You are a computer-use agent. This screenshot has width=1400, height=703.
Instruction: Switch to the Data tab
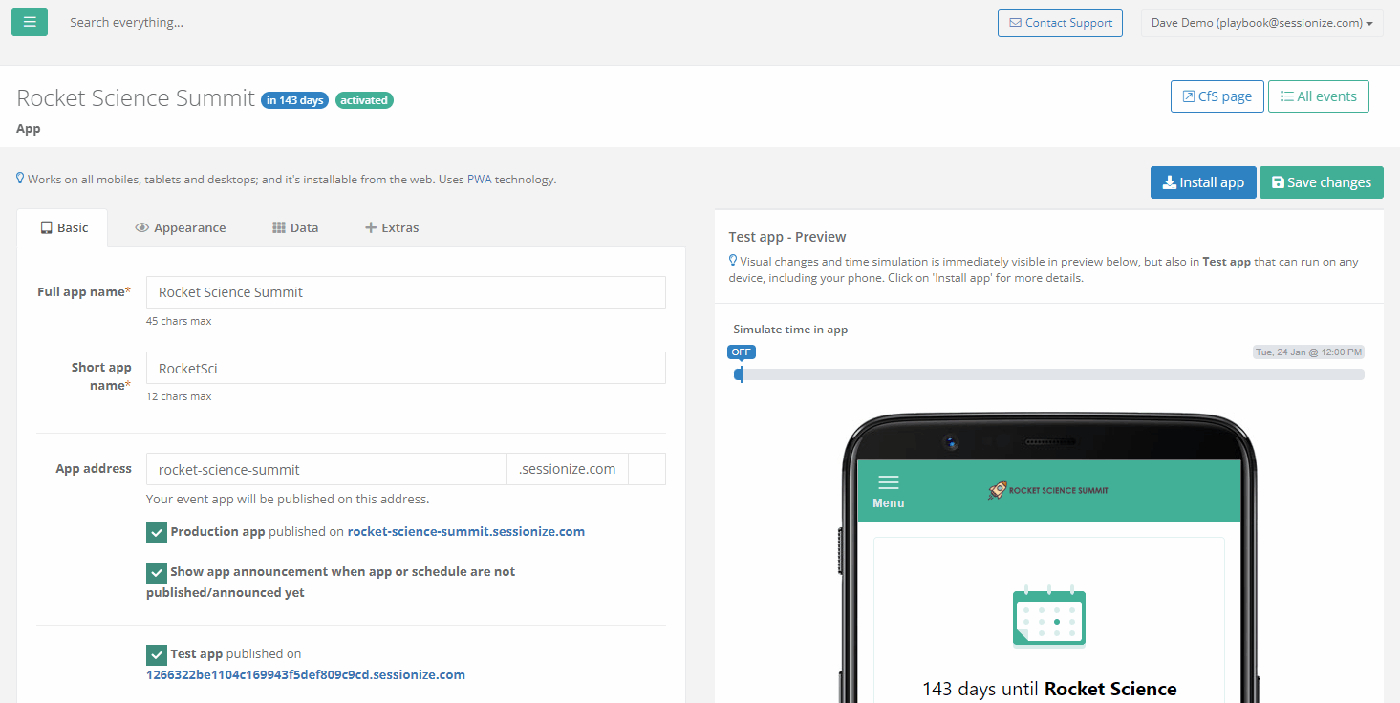(295, 227)
